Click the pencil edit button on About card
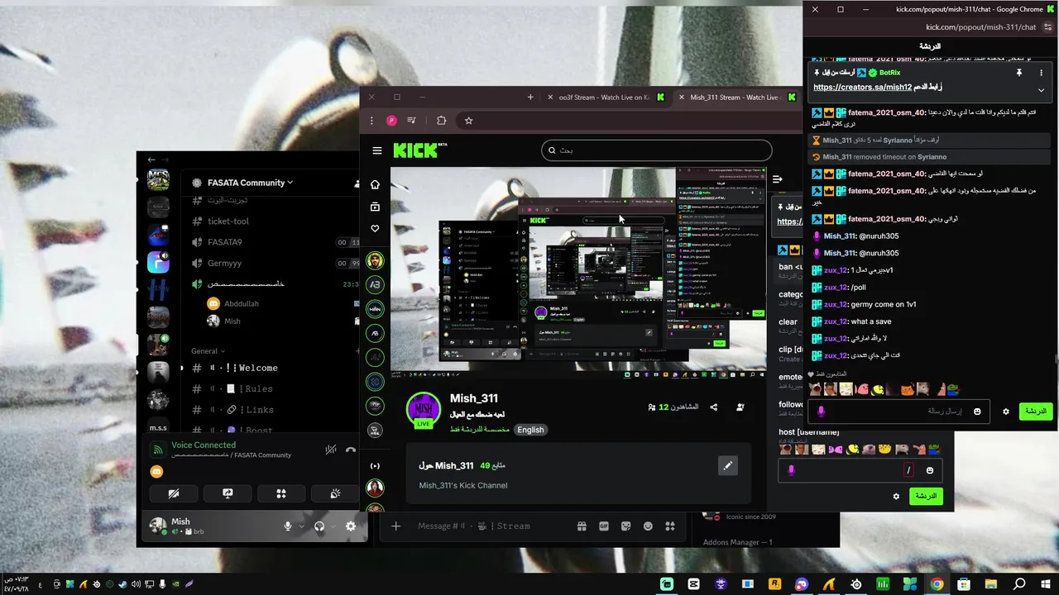 (x=727, y=466)
